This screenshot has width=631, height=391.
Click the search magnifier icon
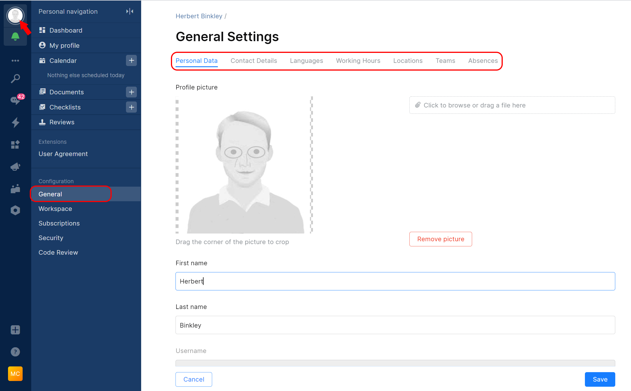[x=15, y=78]
